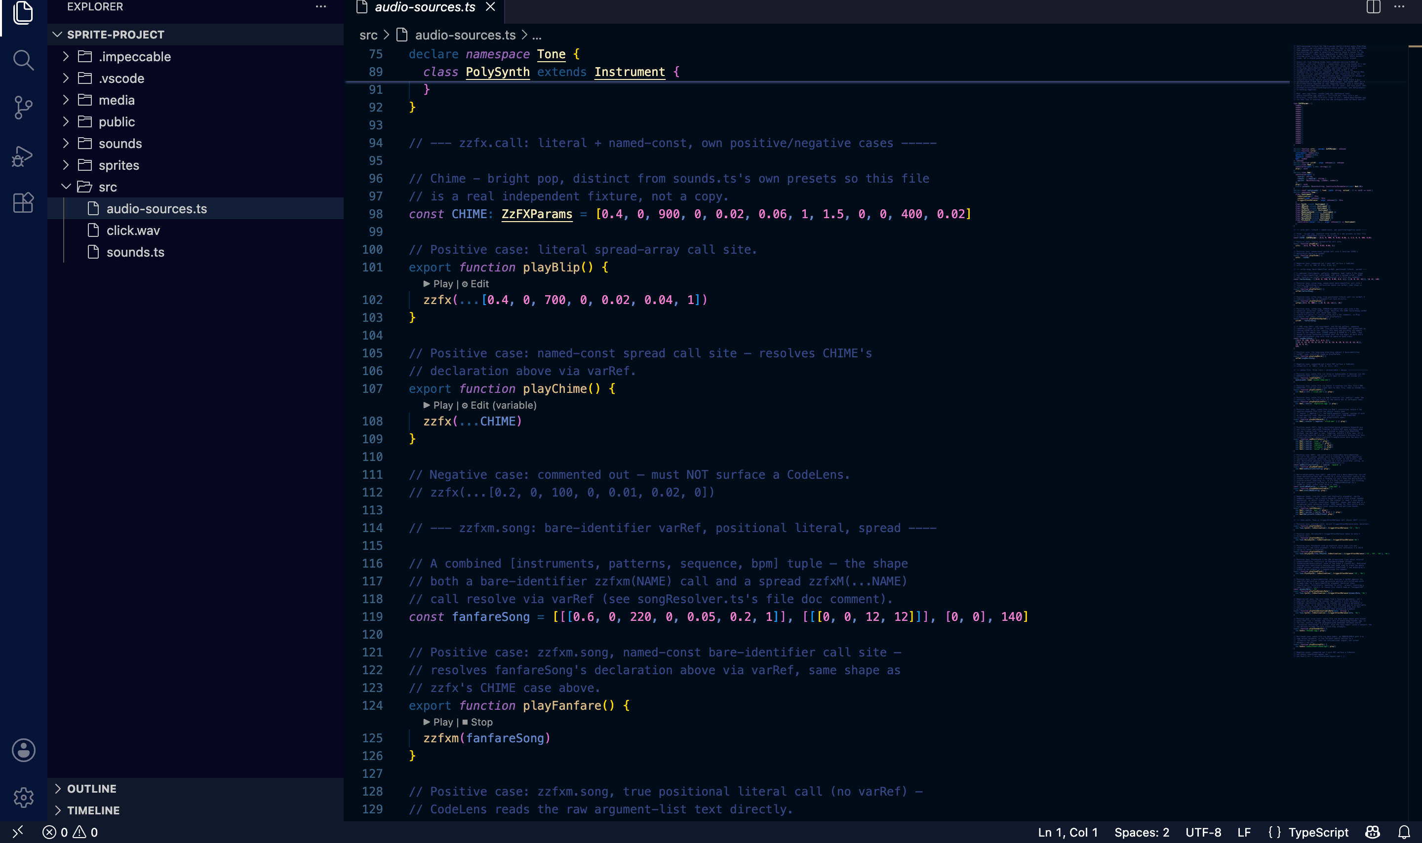Image resolution: width=1422 pixels, height=843 pixels.
Task: Open Copilot status menu
Action: click(1373, 832)
